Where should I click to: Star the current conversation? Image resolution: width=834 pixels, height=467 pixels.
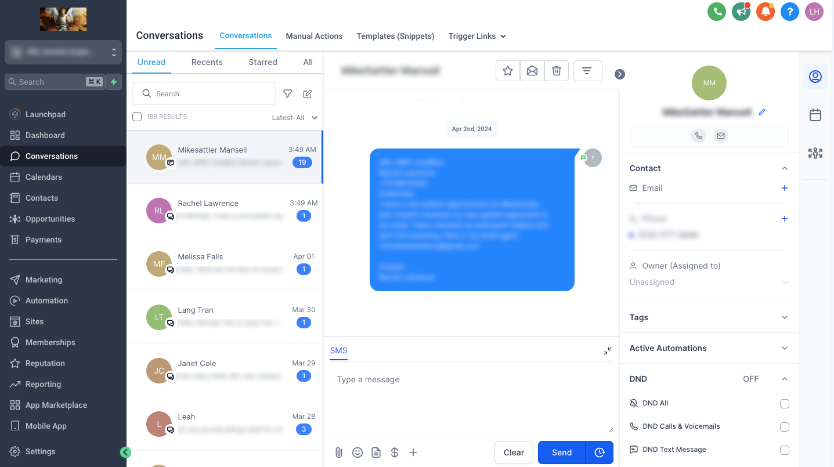(x=508, y=71)
